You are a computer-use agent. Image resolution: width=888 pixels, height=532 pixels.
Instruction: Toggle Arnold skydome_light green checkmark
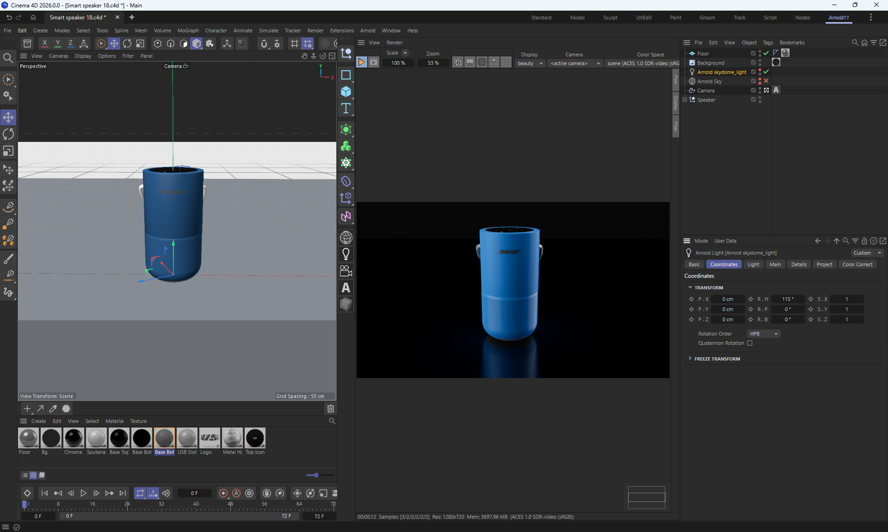pos(766,72)
